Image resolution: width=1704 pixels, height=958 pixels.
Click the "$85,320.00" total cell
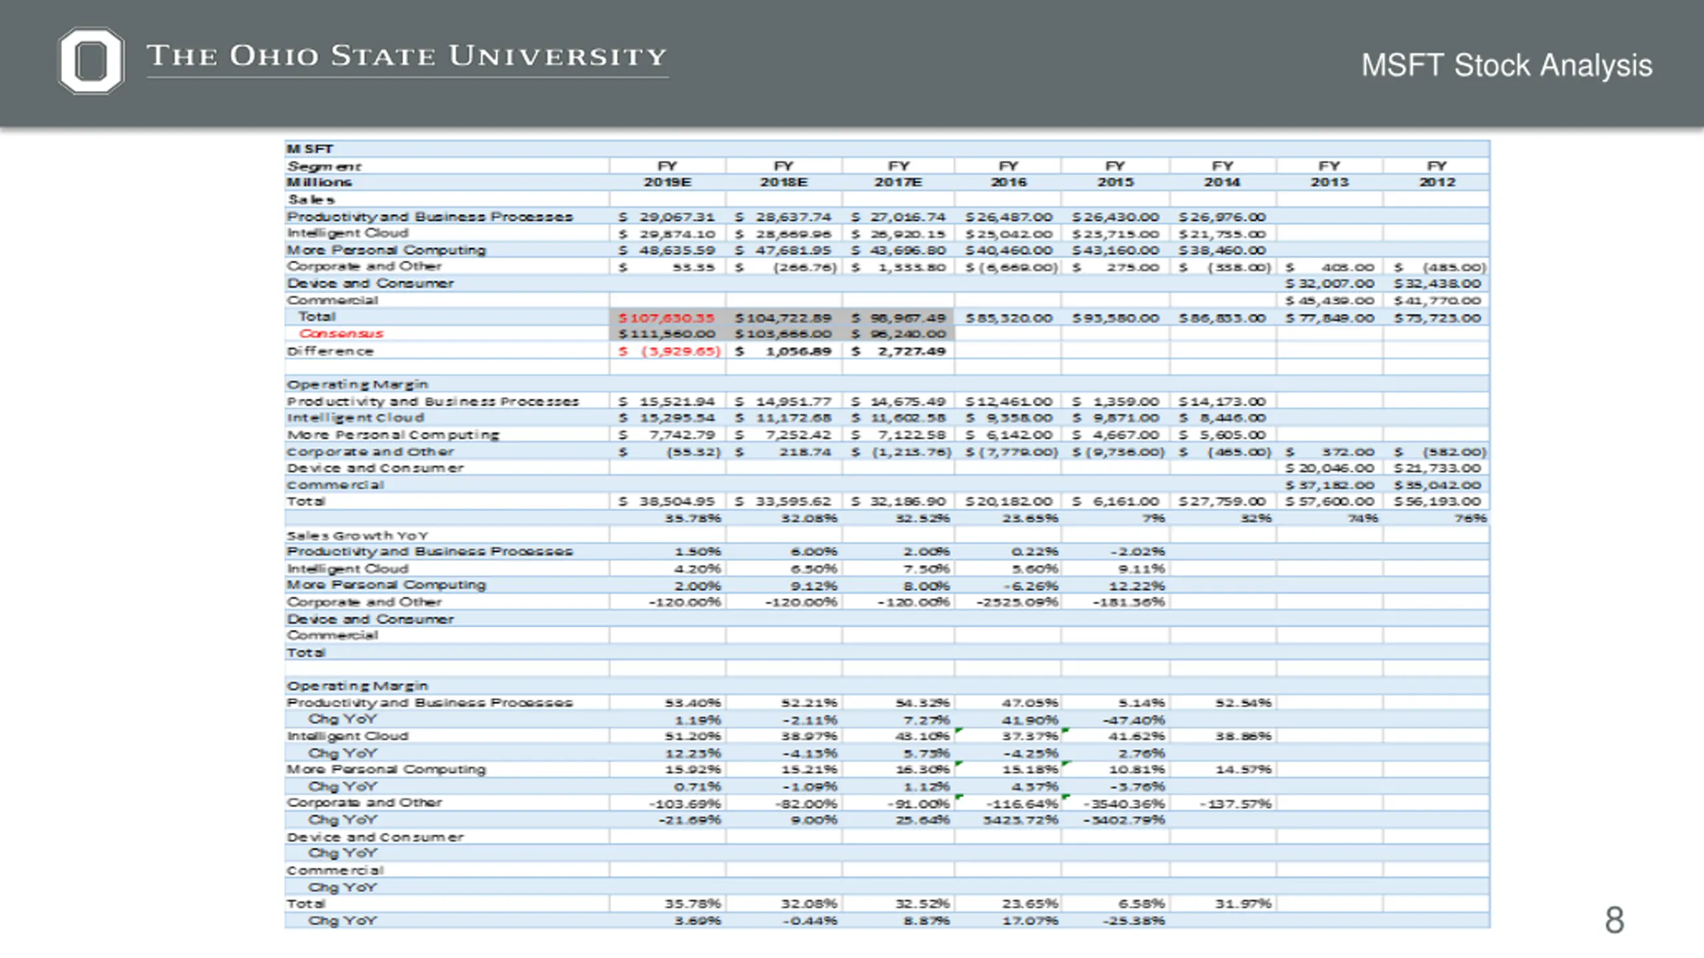tap(1009, 318)
